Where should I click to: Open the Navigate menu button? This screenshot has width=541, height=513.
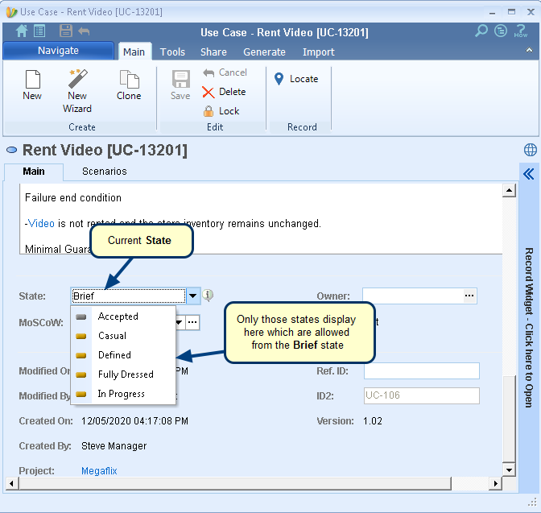pos(58,51)
